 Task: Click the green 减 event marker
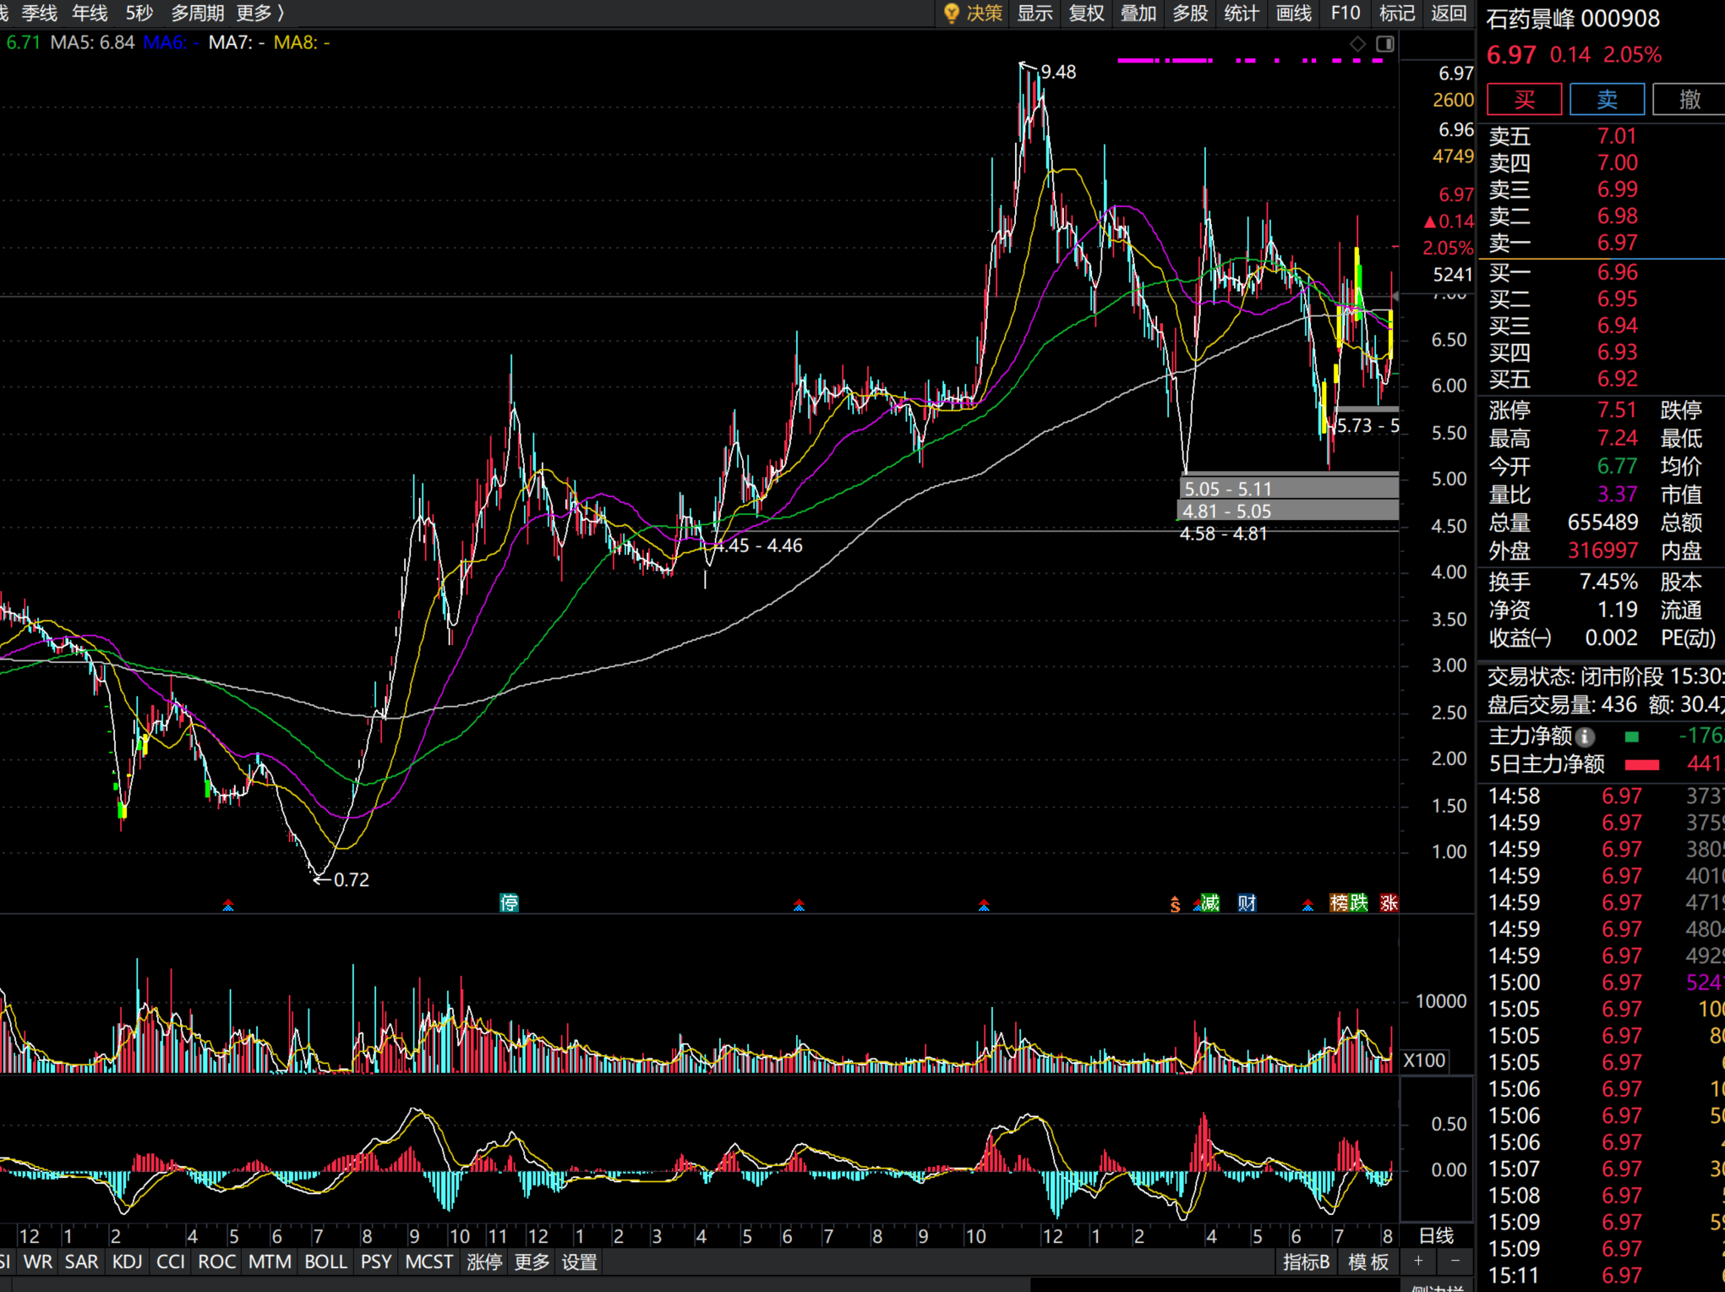[x=1210, y=903]
